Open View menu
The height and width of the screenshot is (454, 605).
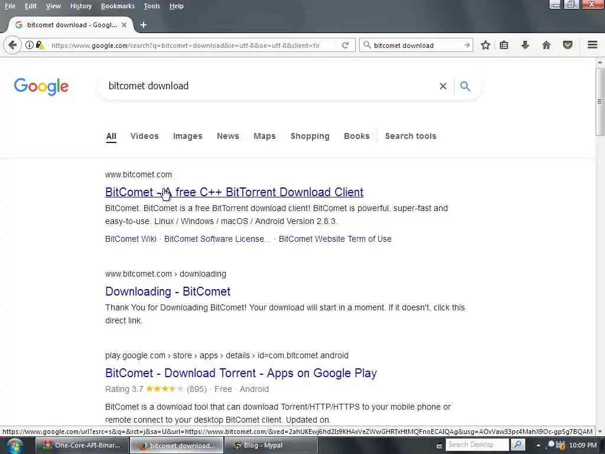[53, 6]
